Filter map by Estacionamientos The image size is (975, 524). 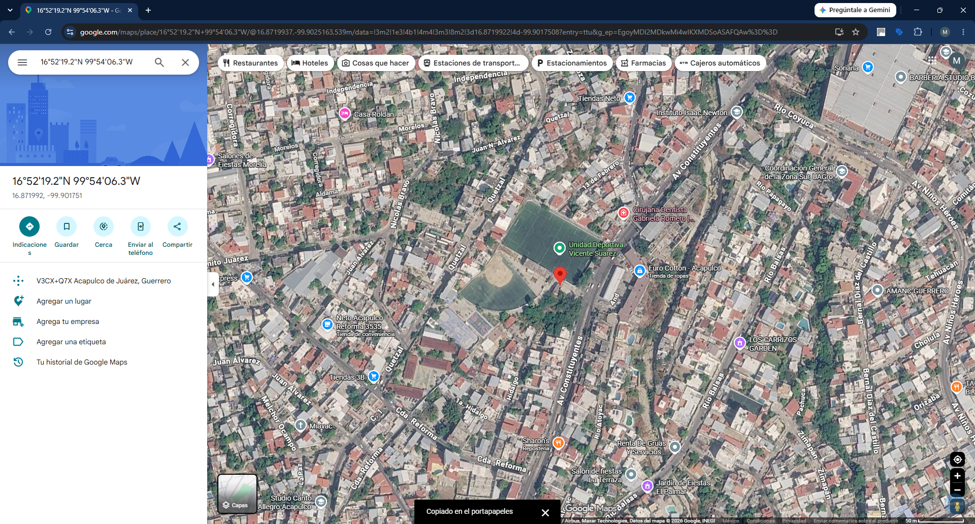[572, 63]
